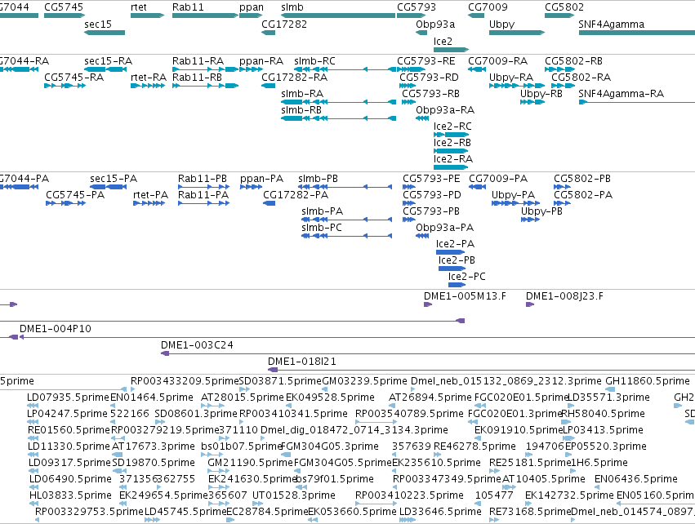Select the Ice2-PA protein label
This screenshot has width=695, height=524.
point(455,244)
